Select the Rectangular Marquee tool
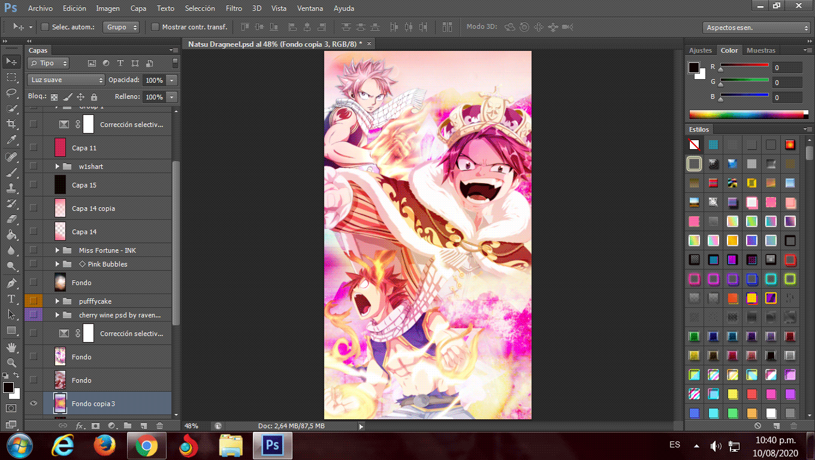Image resolution: width=815 pixels, height=460 pixels. click(11, 77)
